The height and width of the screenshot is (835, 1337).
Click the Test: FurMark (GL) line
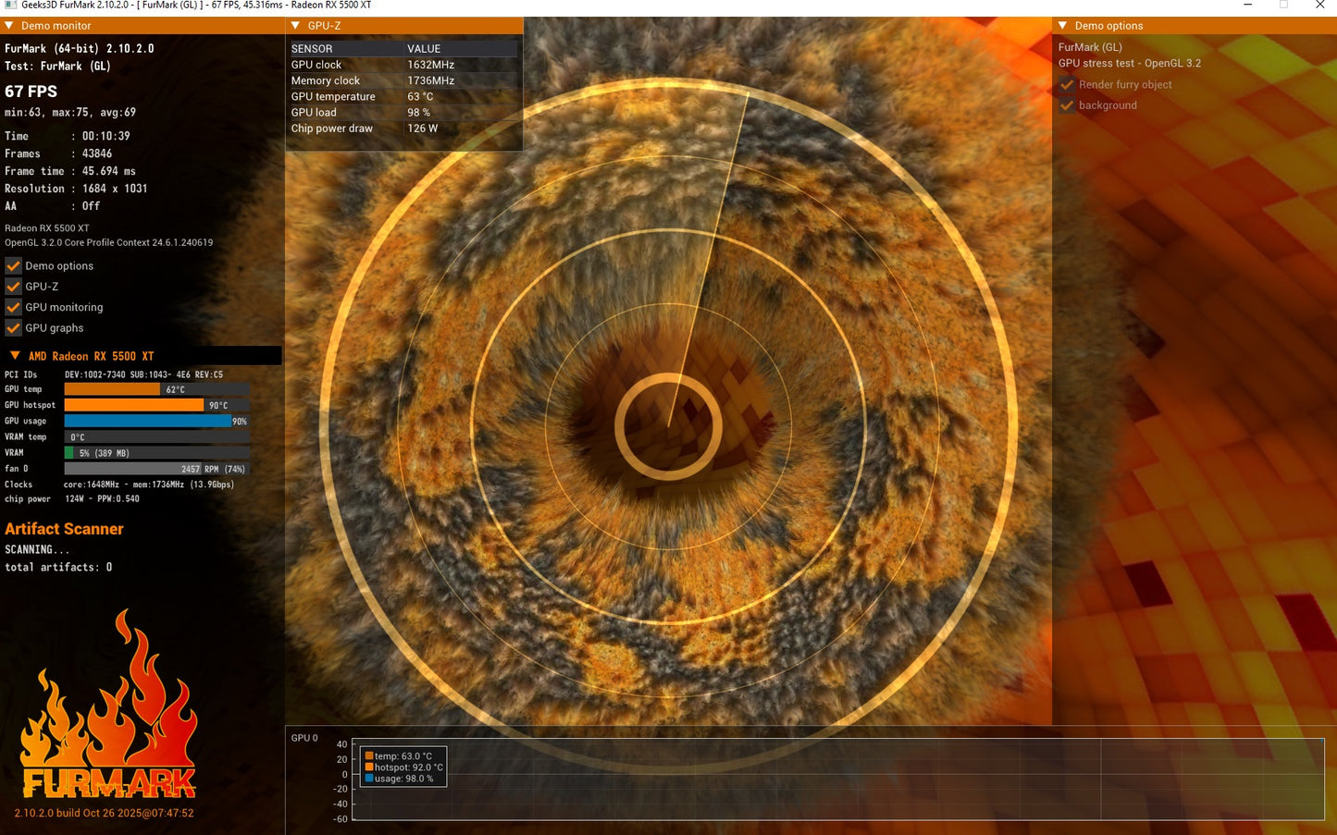(x=57, y=66)
